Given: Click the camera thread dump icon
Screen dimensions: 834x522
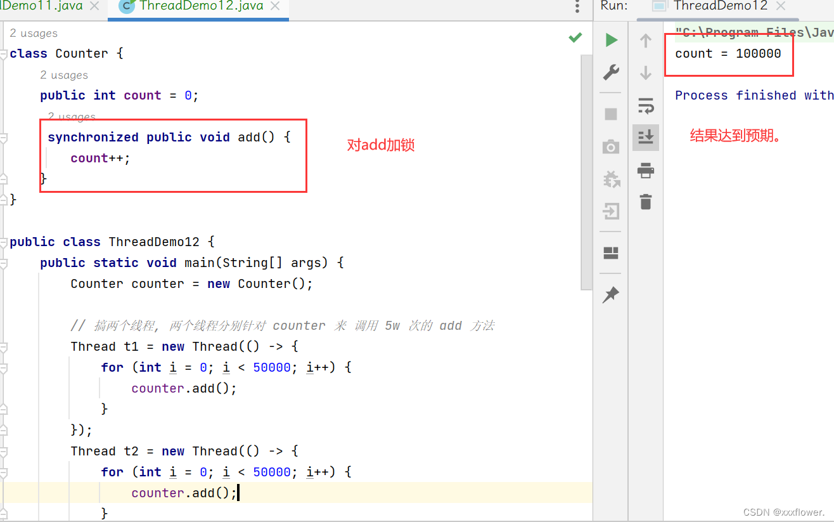Looking at the screenshot, I should click(x=611, y=147).
